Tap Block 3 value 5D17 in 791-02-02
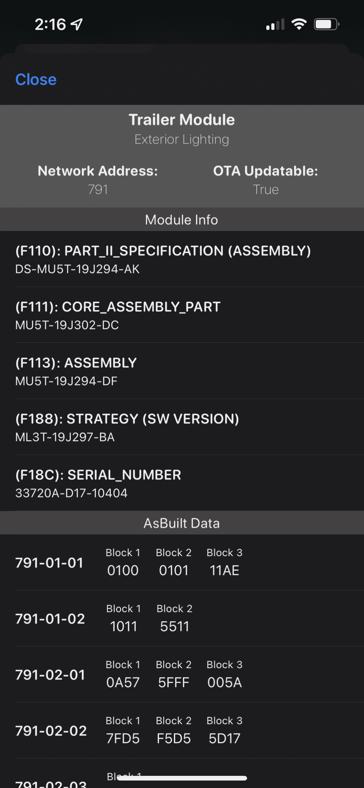This screenshot has height=788, width=364. tap(224, 738)
